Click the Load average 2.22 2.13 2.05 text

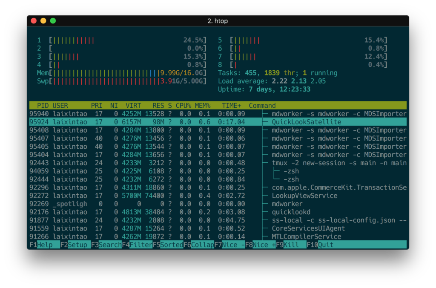pyautogui.click(x=272, y=81)
